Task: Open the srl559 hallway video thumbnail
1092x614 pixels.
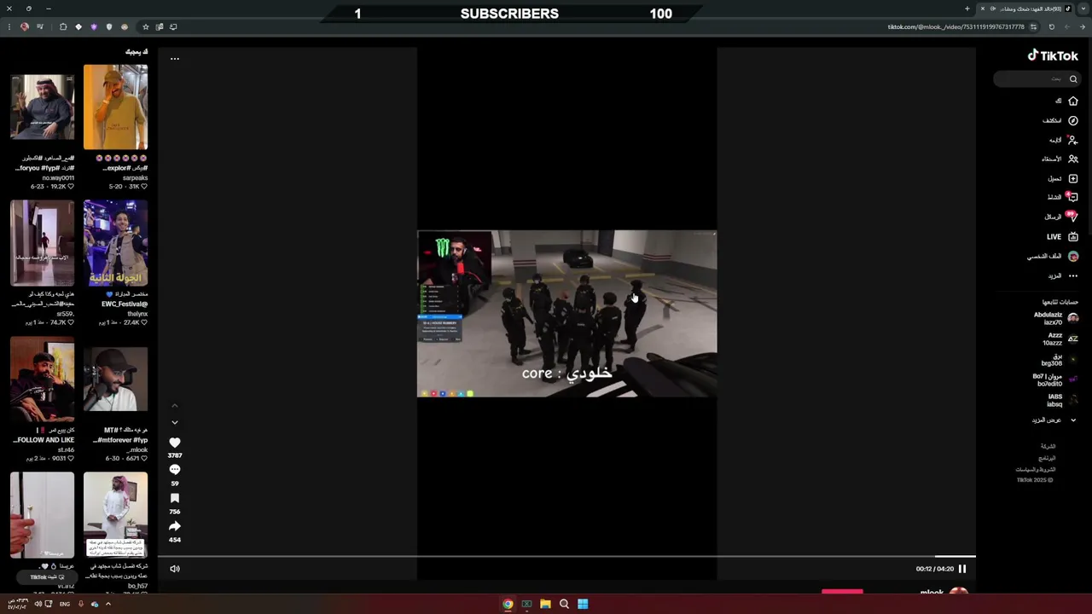Action: [43, 243]
